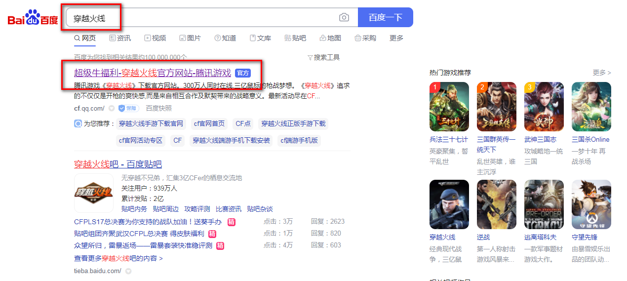The image size is (627, 281).
Task: Open 兵法三十七计 title link
Action: coord(449,139)
